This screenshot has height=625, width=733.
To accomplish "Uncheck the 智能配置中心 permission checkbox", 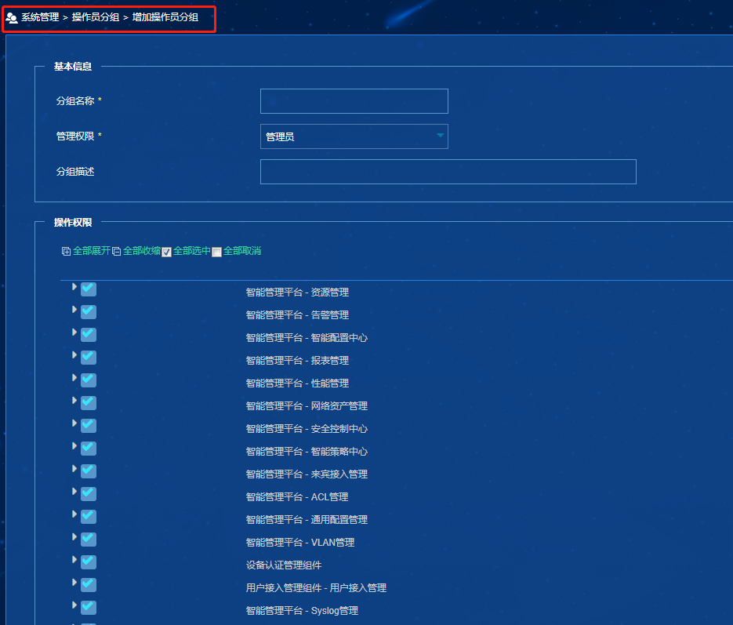I will pos(89,335).
